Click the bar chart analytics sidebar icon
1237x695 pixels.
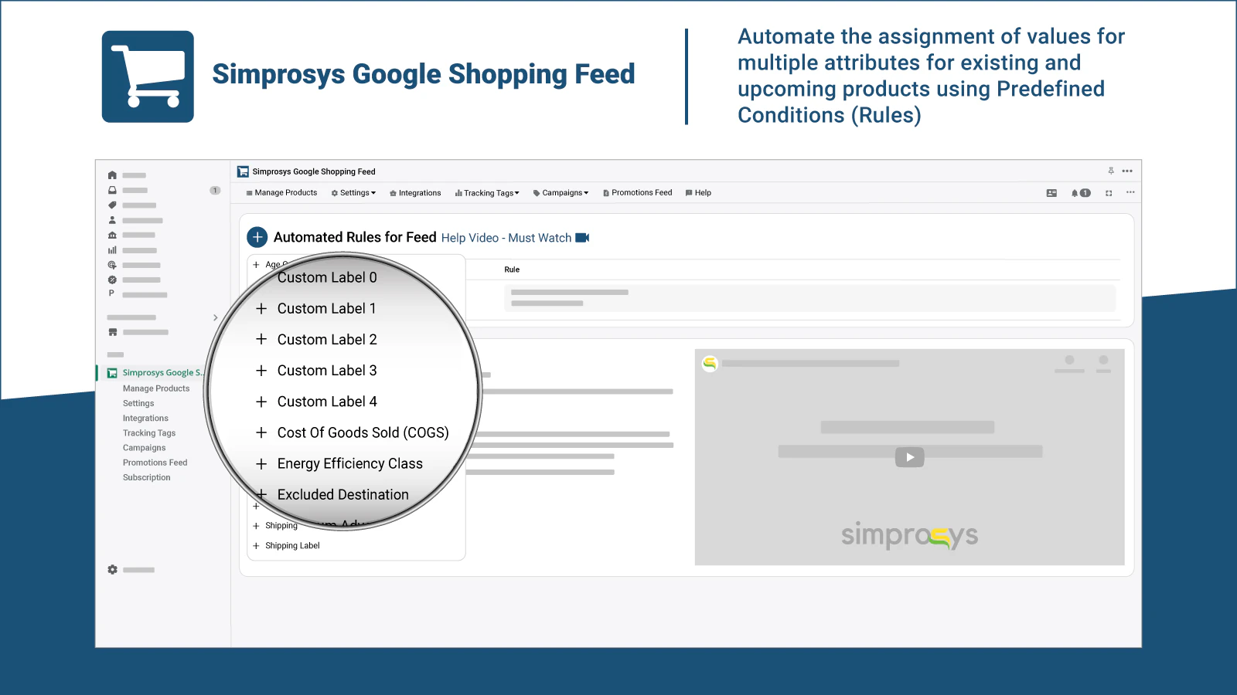click(112, 250)
